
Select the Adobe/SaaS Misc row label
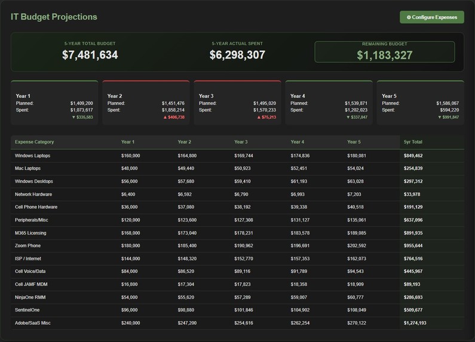pos(32,323)
